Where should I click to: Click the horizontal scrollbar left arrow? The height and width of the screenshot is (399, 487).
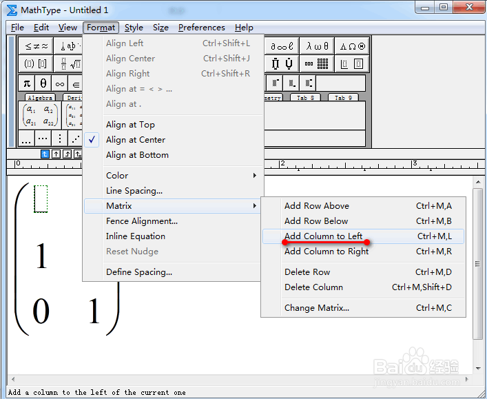coord(13,380)
